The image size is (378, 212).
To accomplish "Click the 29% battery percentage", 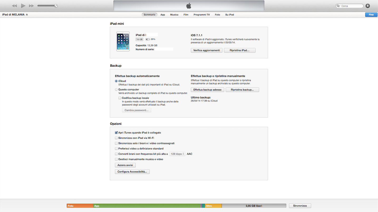I will click(x=153, y=39).
